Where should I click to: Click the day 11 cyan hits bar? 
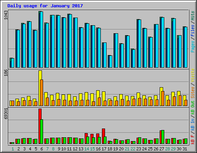point(70,41)
